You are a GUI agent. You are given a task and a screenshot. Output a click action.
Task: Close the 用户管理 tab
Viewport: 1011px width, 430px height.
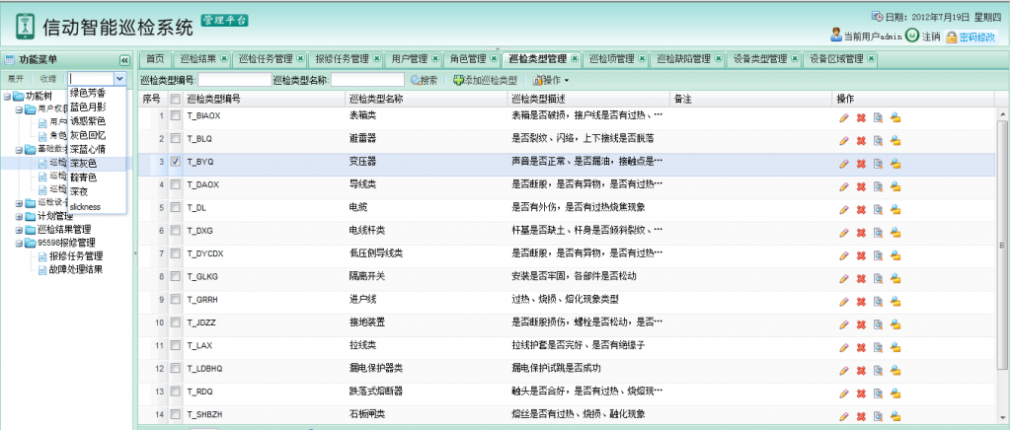point(435,58)
